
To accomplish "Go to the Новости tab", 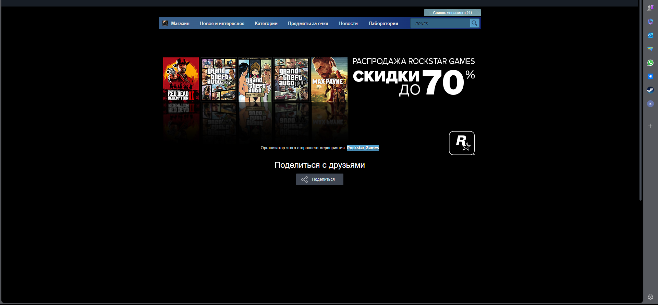I will [x=348, y=23].
